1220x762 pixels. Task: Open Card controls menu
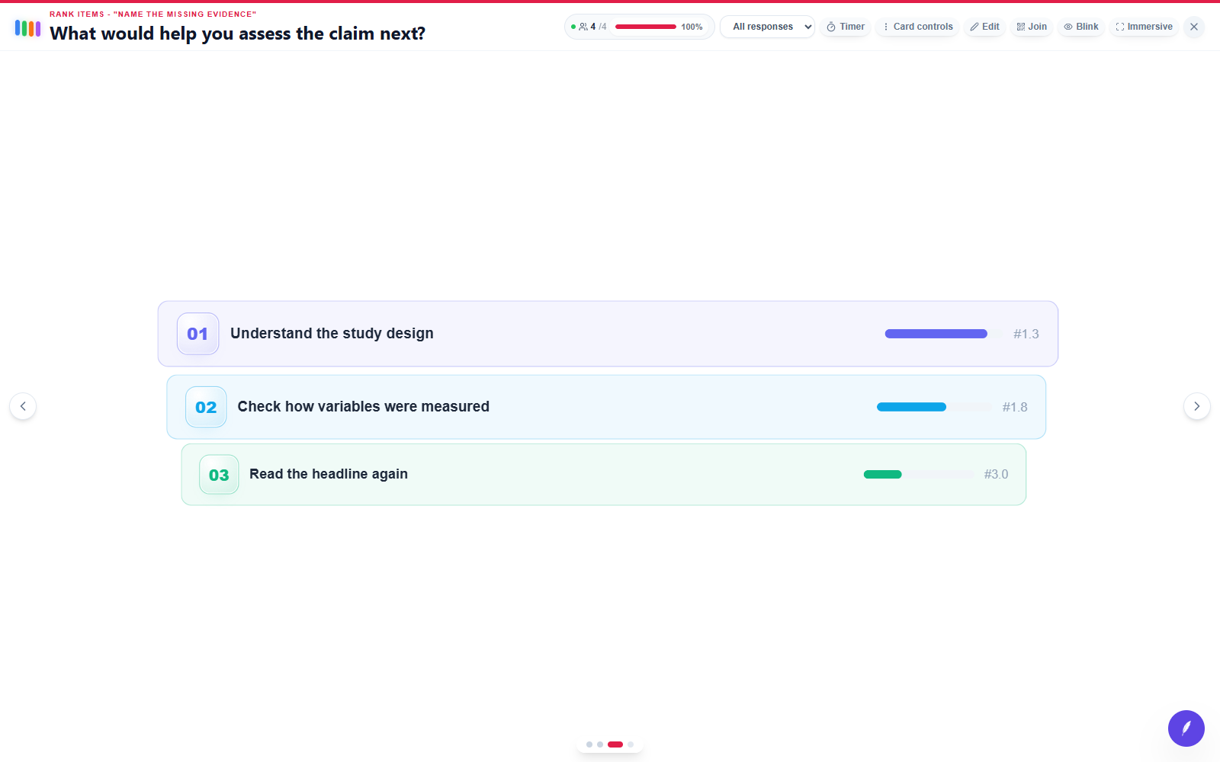tap(917, 27)
